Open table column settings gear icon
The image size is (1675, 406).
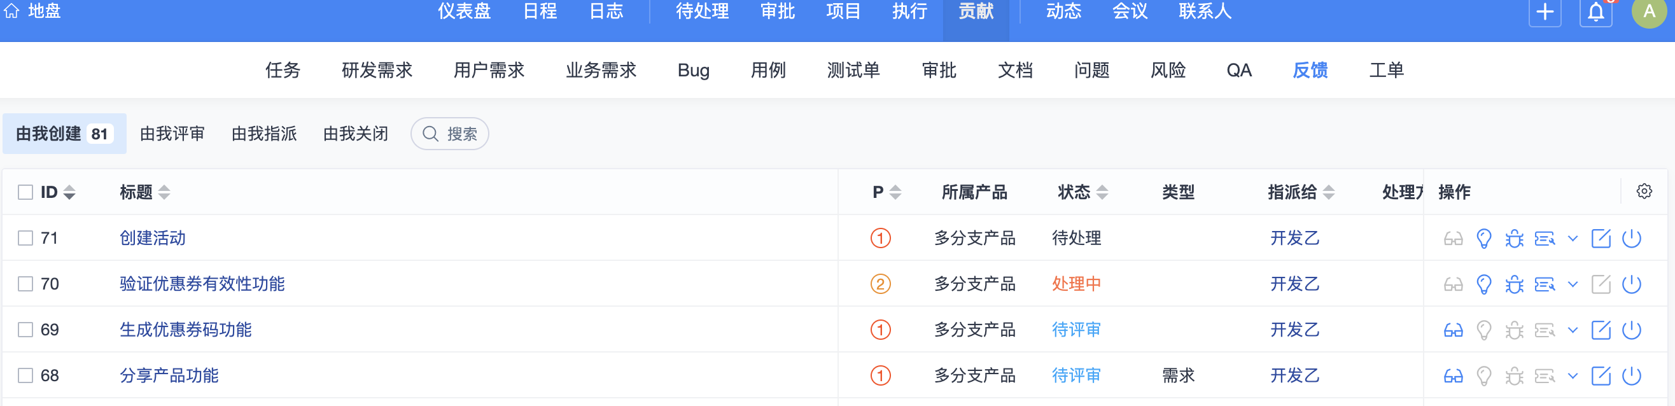[1644, 192]
